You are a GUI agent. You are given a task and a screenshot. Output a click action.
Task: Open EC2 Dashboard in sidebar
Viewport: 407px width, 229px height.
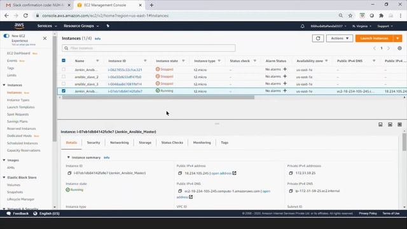tap(18, 53)
